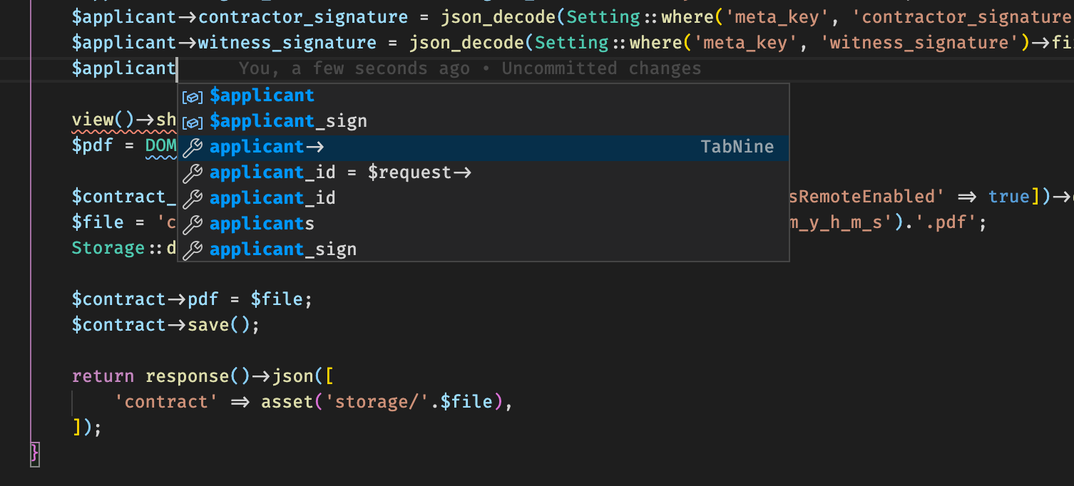The width and height of the screenshot is (1074, 486).
Task: Pick the "applicants" completion from the suggestion list
Action: click(x=262, y=224)
